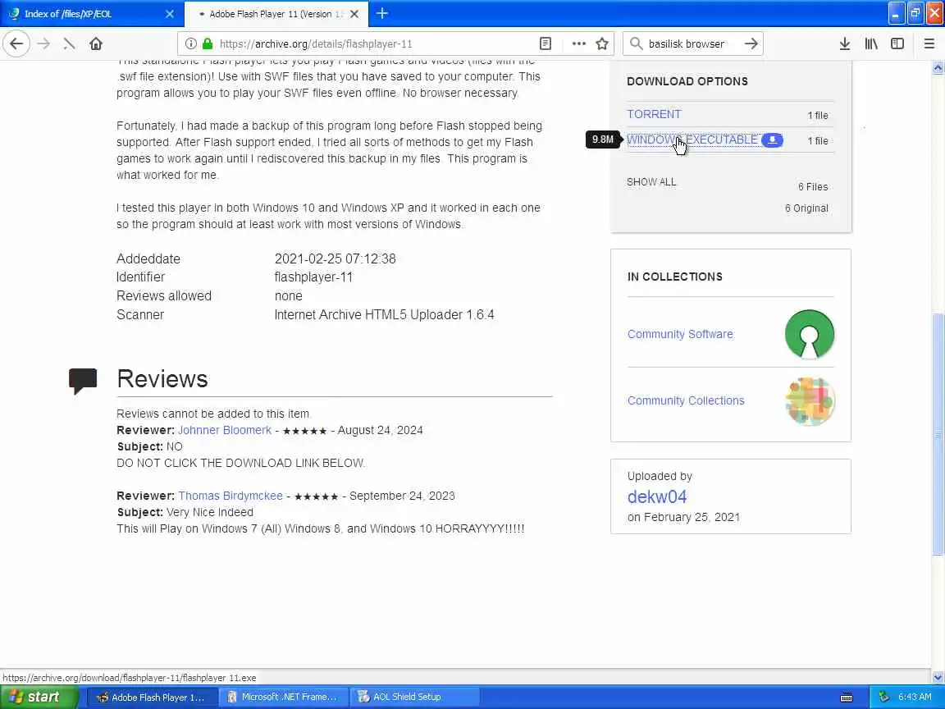Click the Reviews section heading

tap(162, 378)
